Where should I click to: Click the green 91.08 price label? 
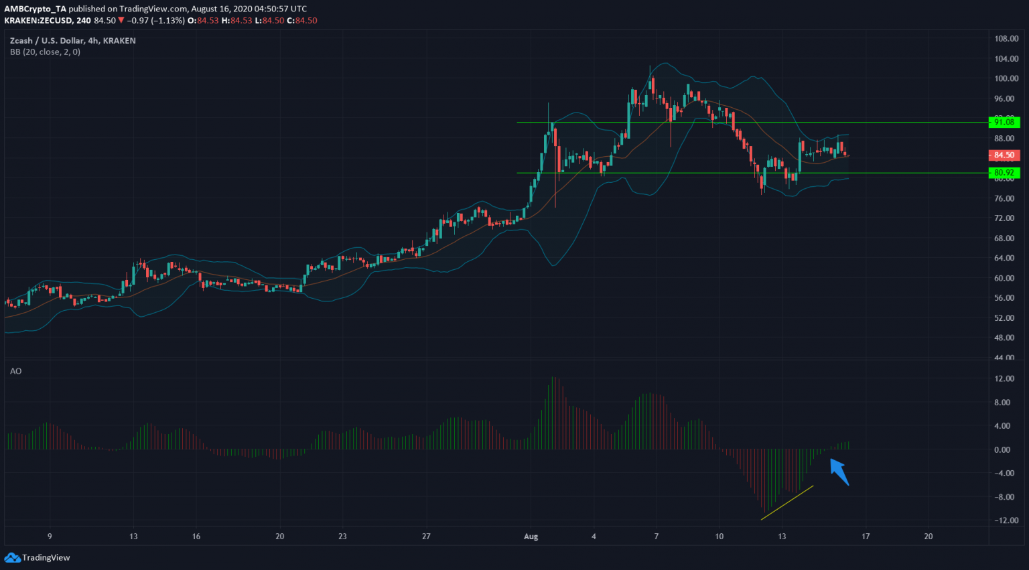(1004, 122)
